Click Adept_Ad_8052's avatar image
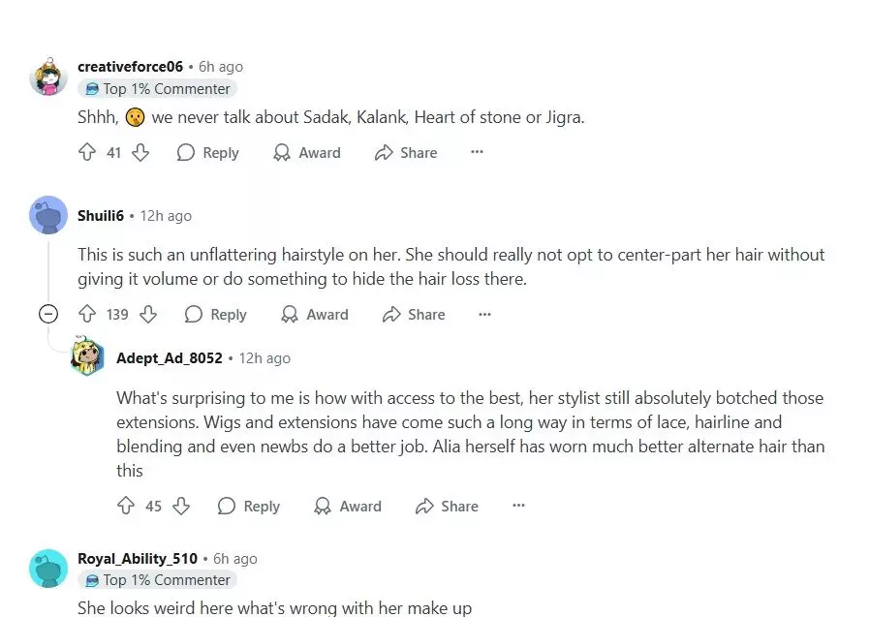 coord(87,358)
